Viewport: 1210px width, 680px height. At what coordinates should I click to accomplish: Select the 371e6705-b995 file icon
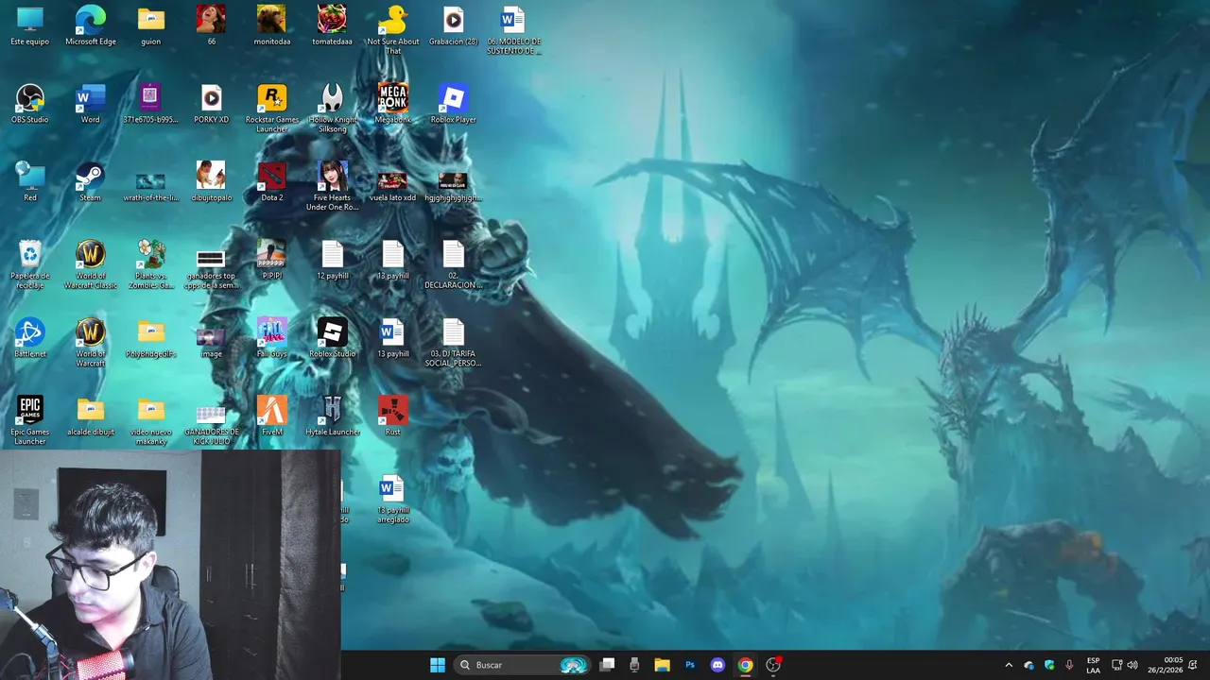coord(151,105)
